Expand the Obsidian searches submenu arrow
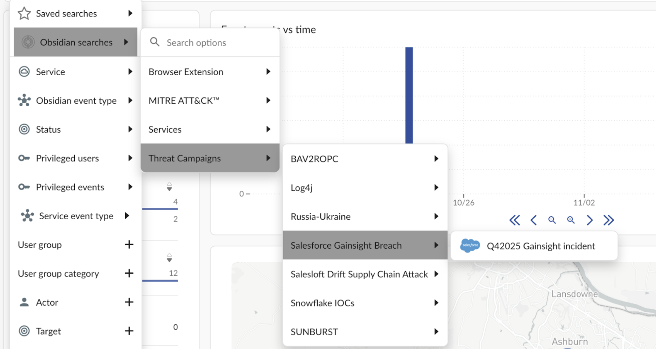Screen dimensions: 656x349 (126, 42)
